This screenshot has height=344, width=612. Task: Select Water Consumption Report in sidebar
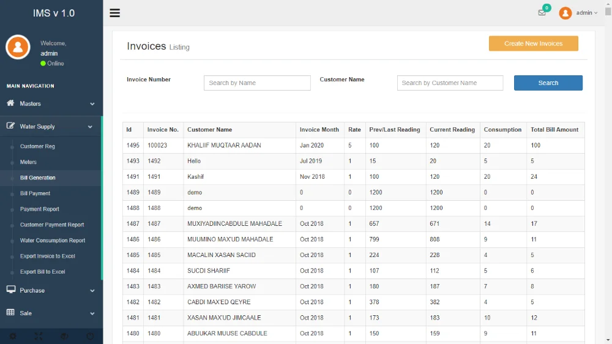pos(53,241)
